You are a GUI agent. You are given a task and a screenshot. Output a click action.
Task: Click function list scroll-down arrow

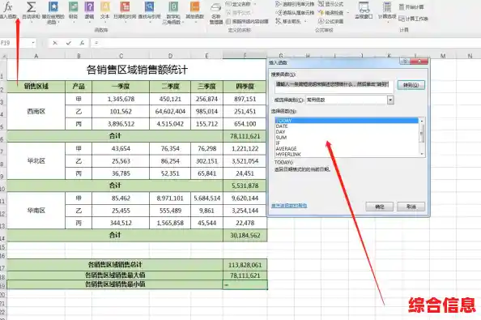pos(422,154)
